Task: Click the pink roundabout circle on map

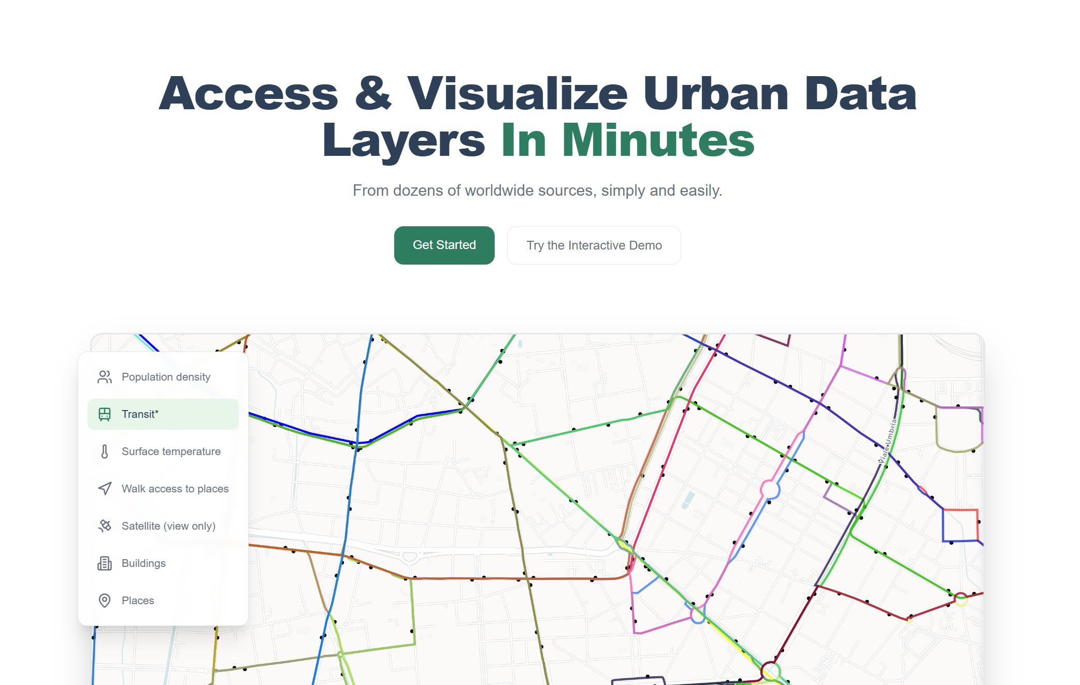Action: click(770, 489)
